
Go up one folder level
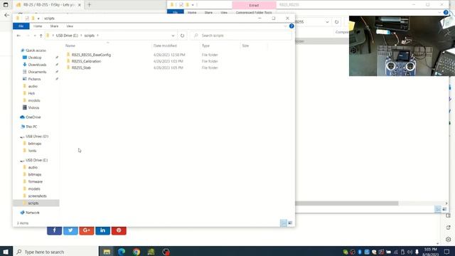point(41,36)
